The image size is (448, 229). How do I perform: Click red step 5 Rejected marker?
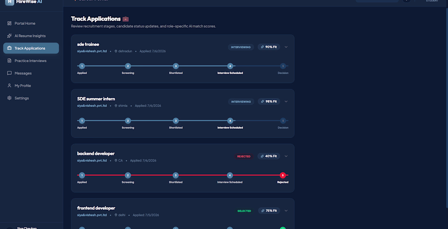point(283,175)
